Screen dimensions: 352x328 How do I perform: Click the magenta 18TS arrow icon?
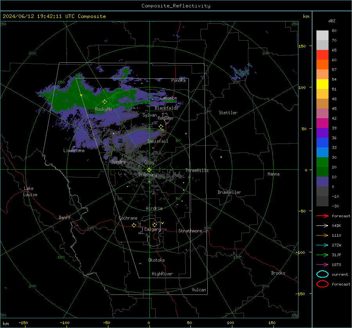pos(322,265)
